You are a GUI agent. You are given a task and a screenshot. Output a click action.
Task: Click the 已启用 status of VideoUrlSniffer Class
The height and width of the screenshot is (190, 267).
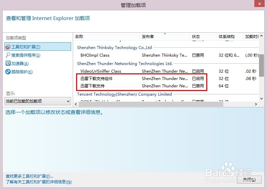tap(198, 71)
